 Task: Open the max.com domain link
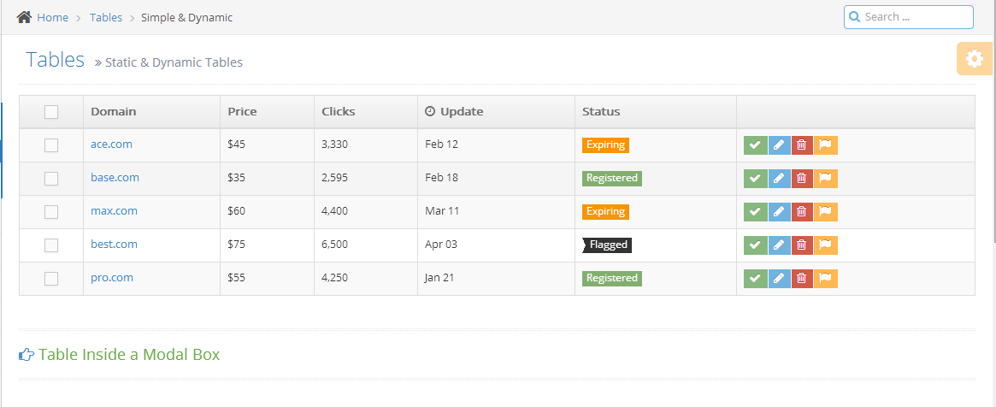pyautogui.click(x=114, y=211)
